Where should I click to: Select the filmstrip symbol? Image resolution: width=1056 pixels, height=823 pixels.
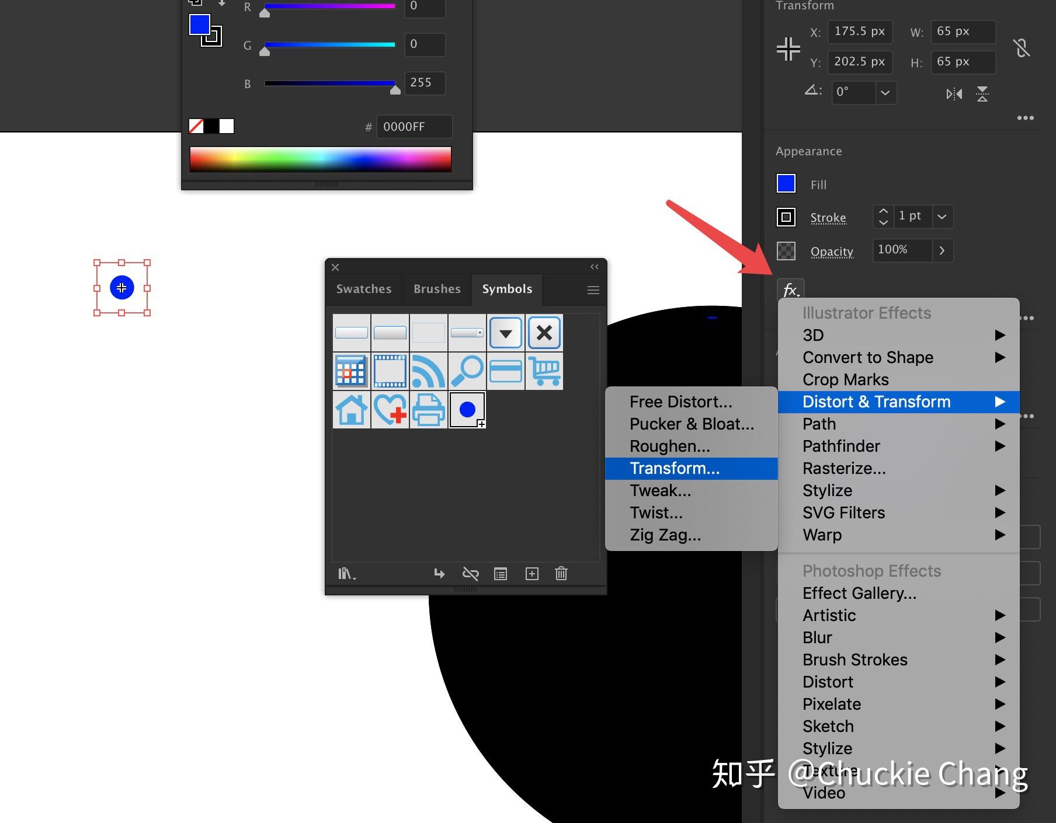coord(390,371)
